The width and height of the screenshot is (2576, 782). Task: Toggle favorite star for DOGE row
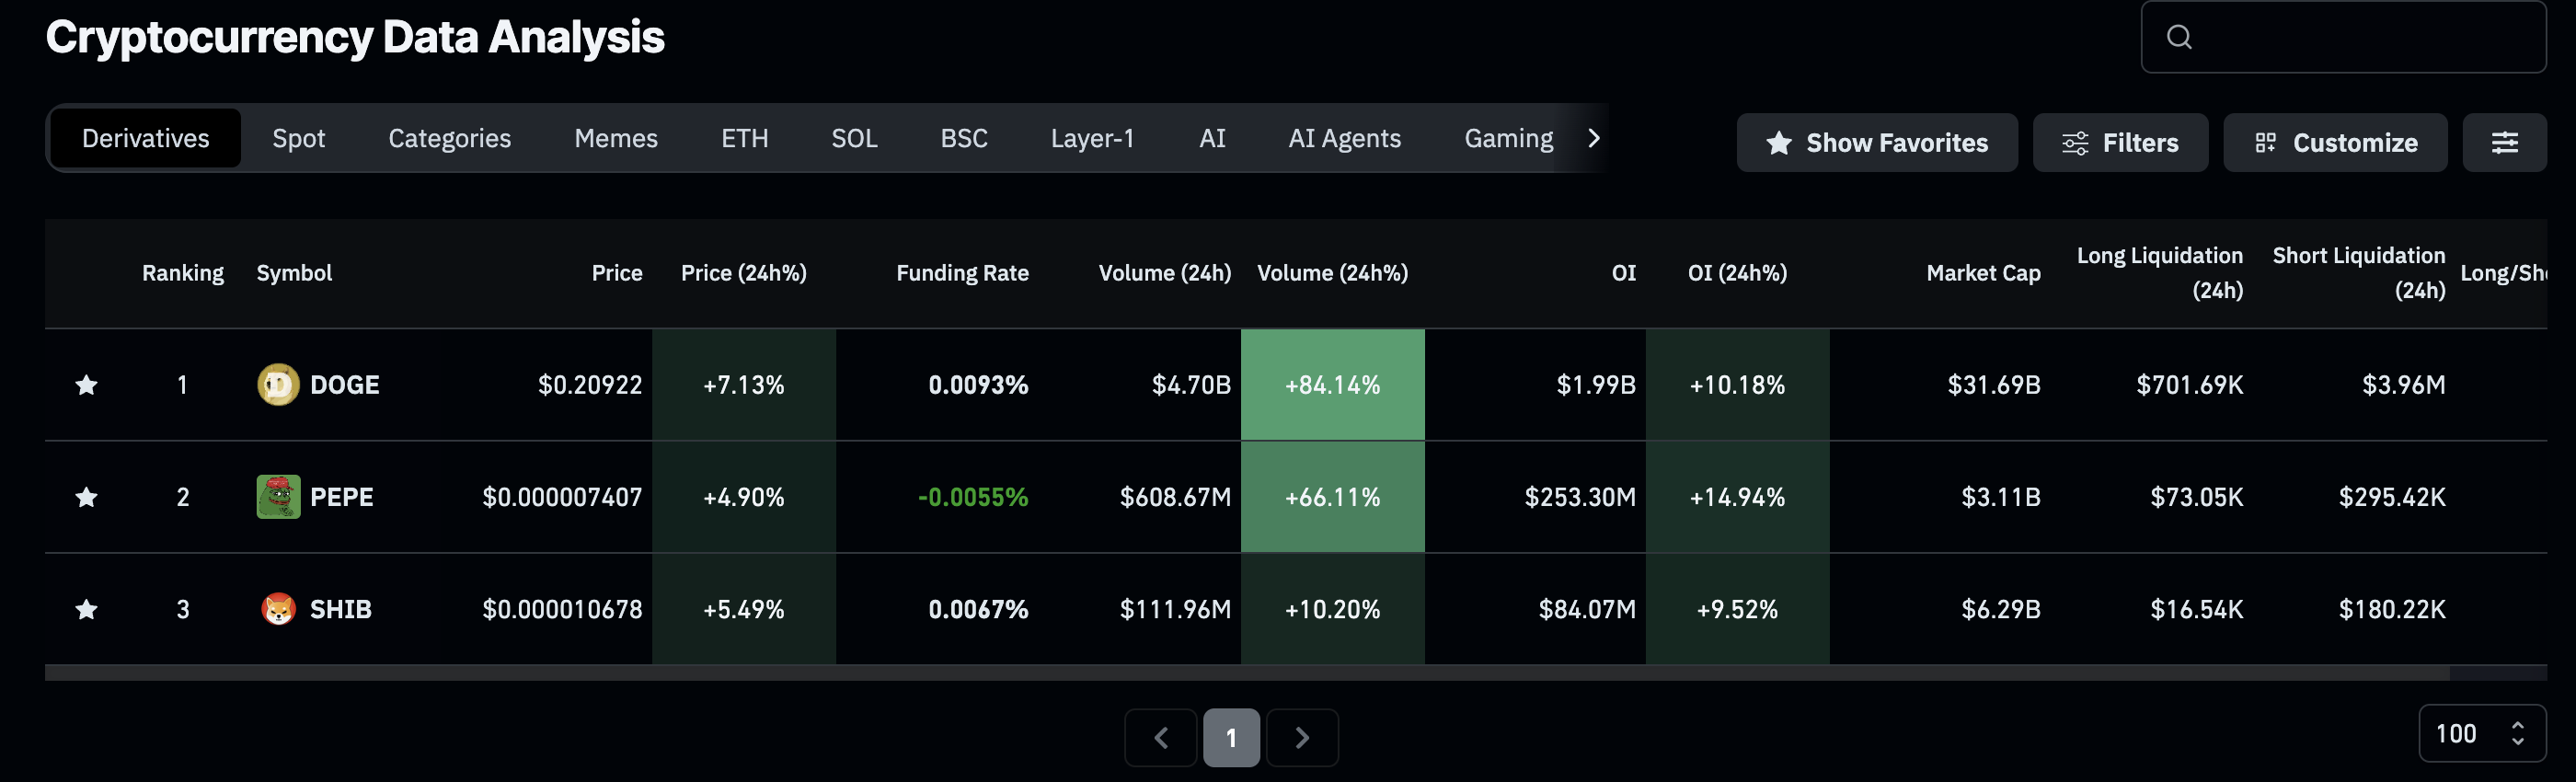coord(87,385)
